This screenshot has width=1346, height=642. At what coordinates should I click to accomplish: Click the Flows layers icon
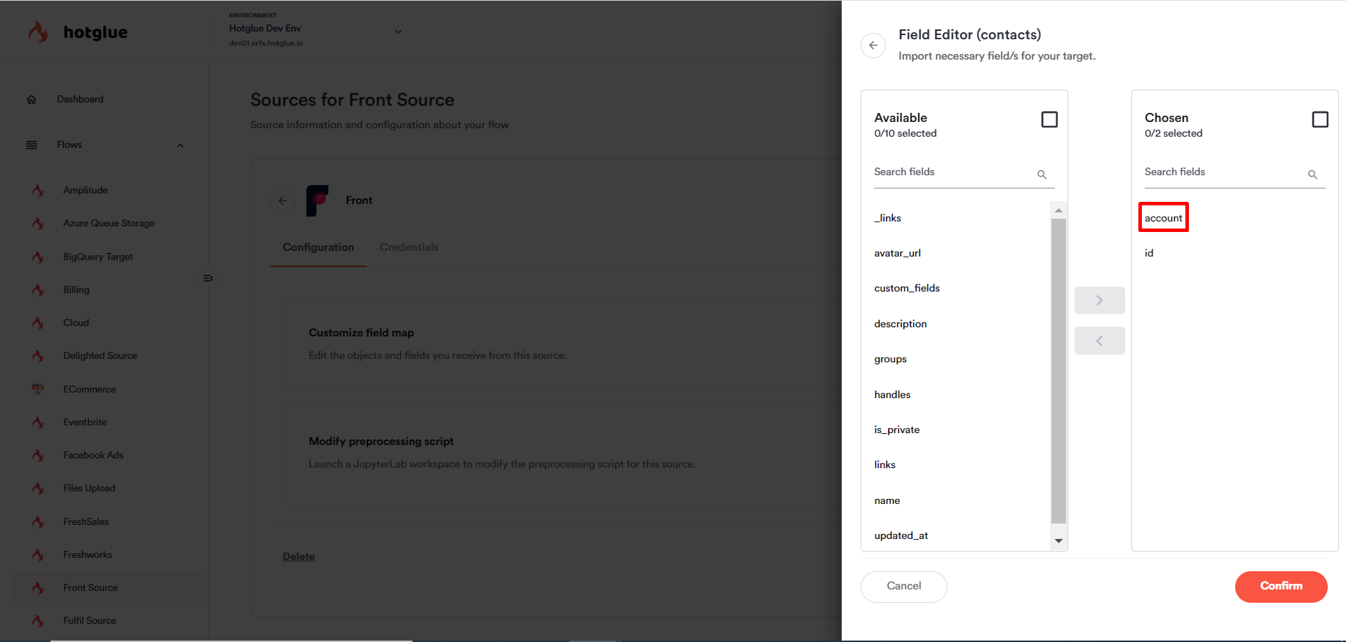[32, 145]
